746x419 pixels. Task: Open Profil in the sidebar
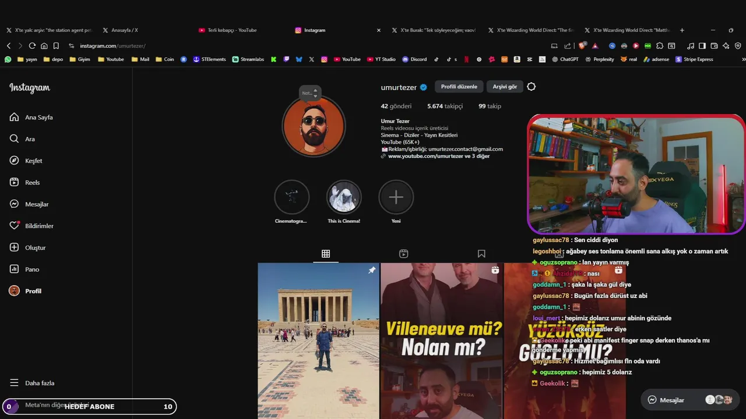pyautogui.click(x=26, y=291)
